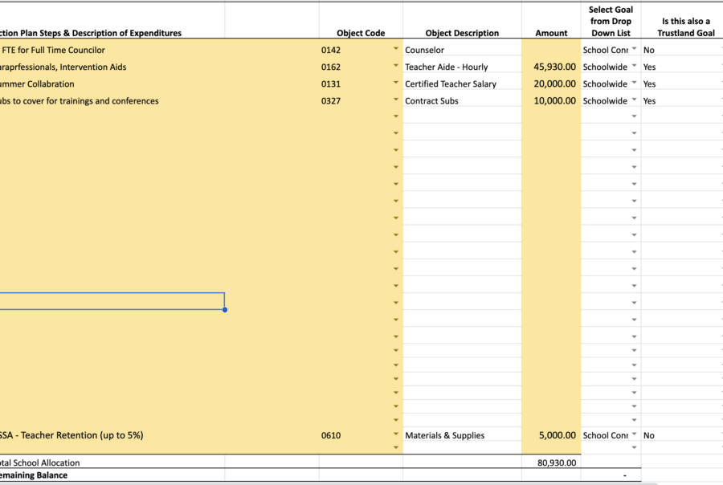Viewport: 723px width, 485px height.
Task: Click the Object Code column header
Action: [361, 33]
